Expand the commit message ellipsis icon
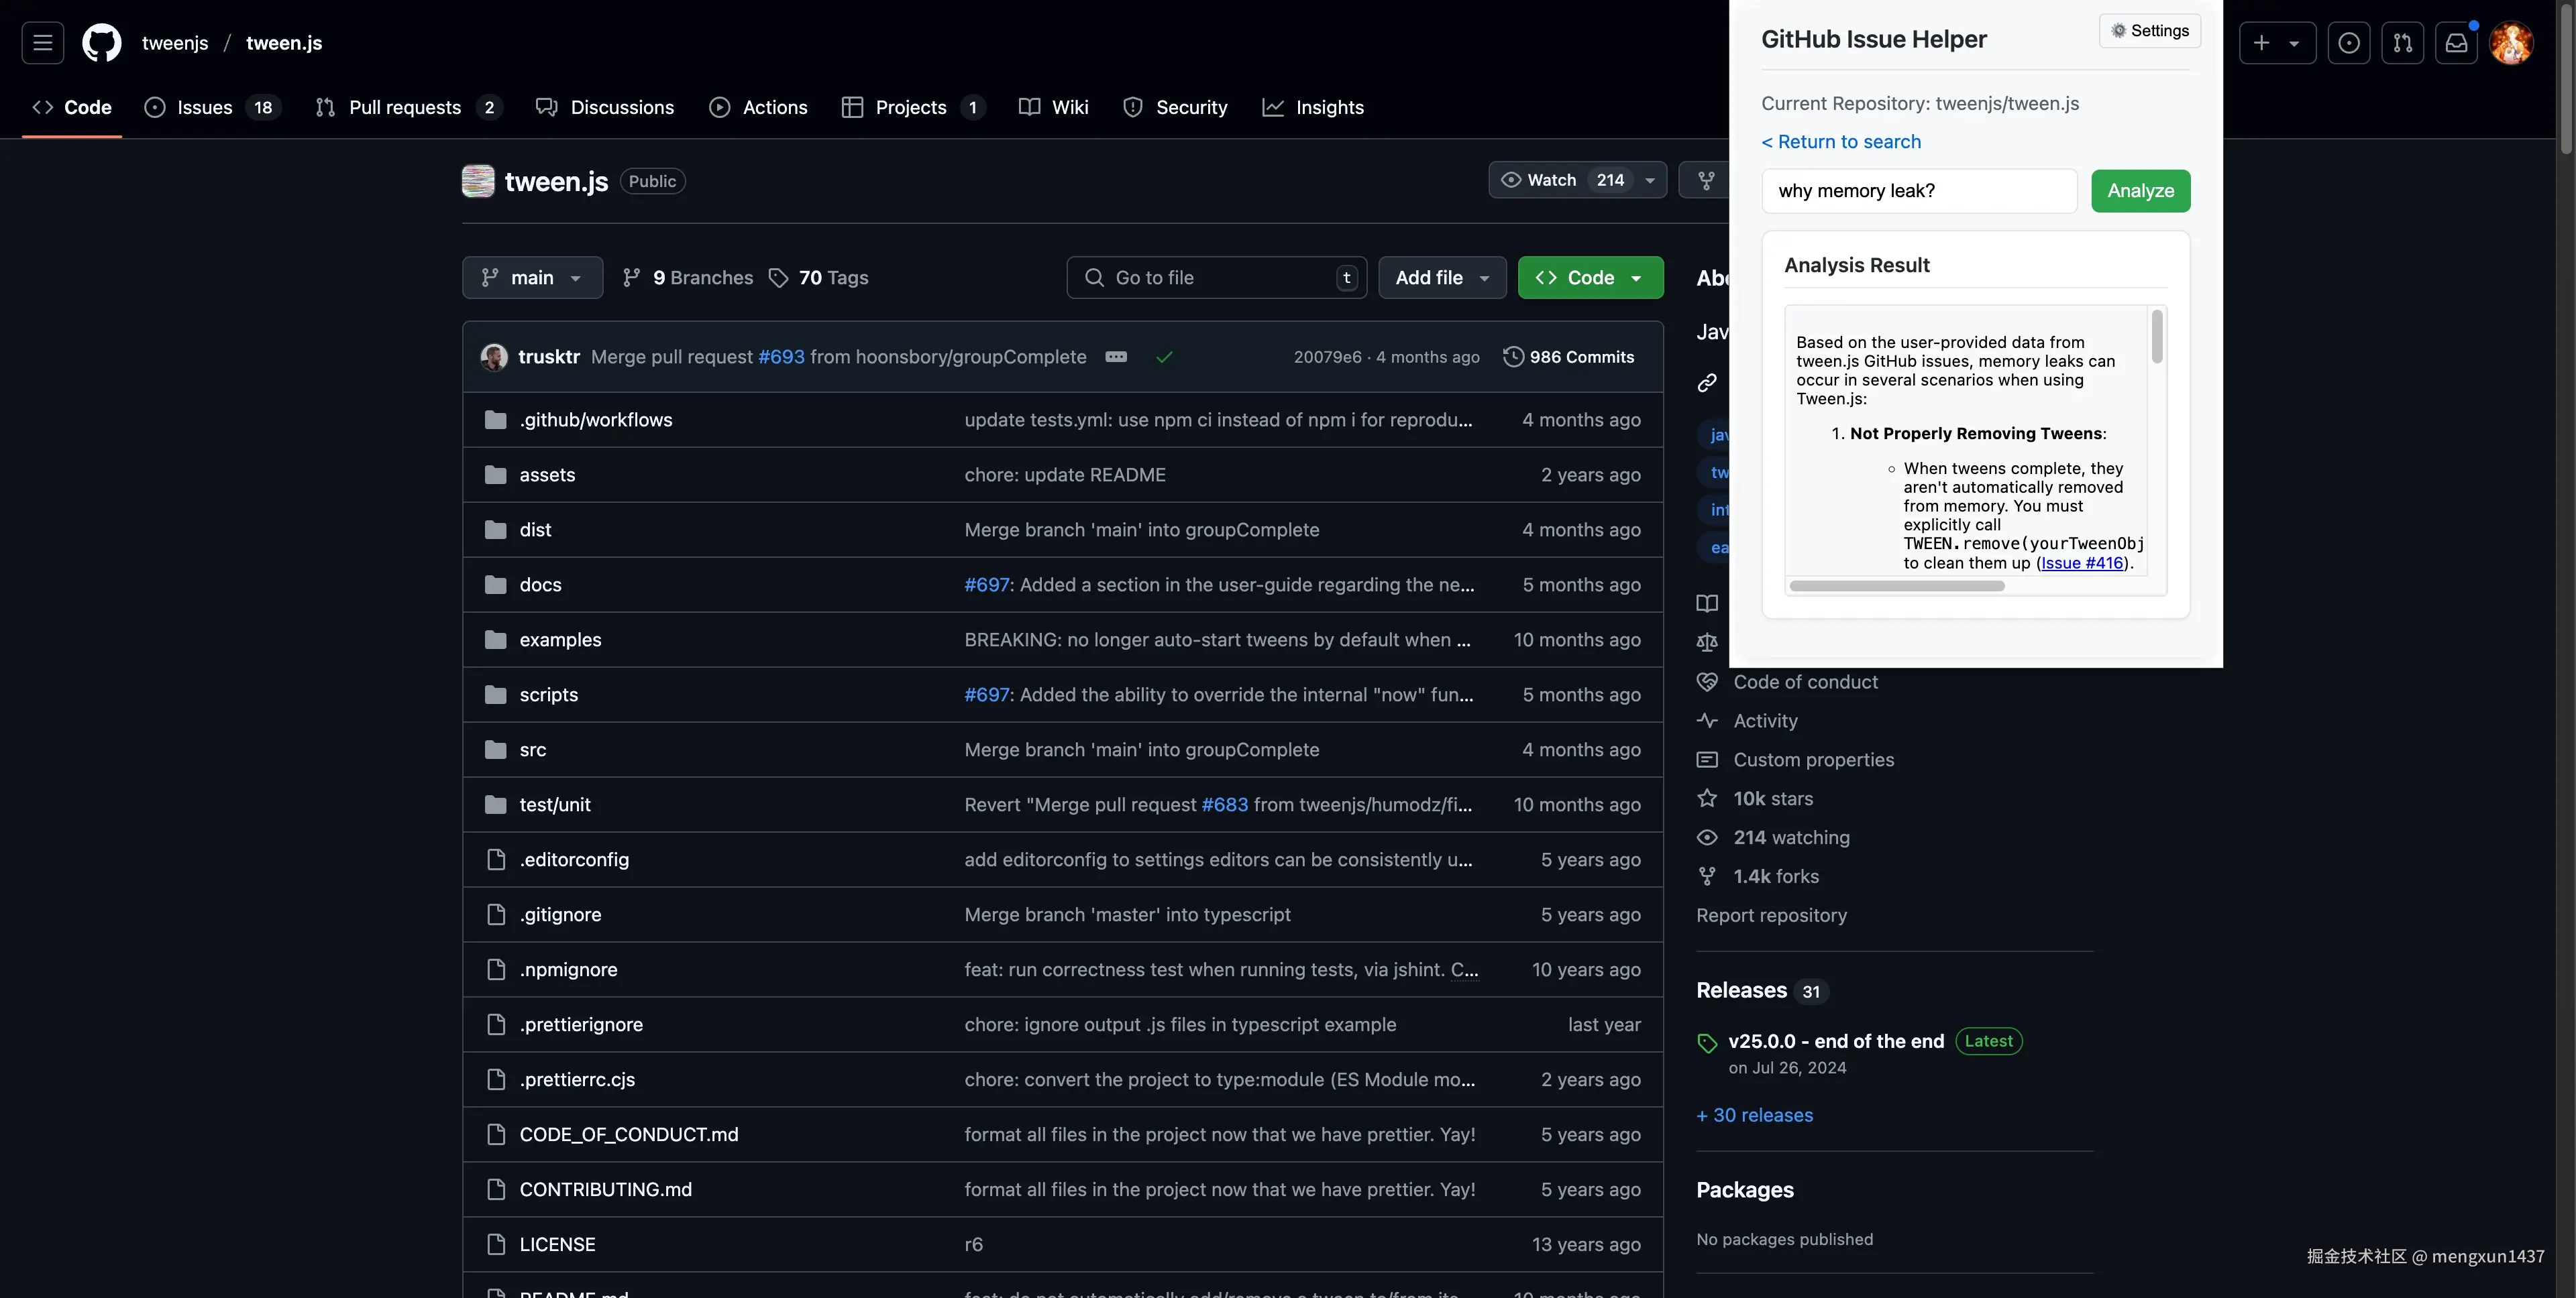The height and width of the screenshot is (1298, 2576). (1116, 357)
